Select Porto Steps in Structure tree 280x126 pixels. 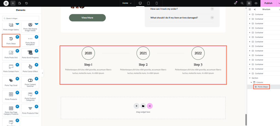262,87
